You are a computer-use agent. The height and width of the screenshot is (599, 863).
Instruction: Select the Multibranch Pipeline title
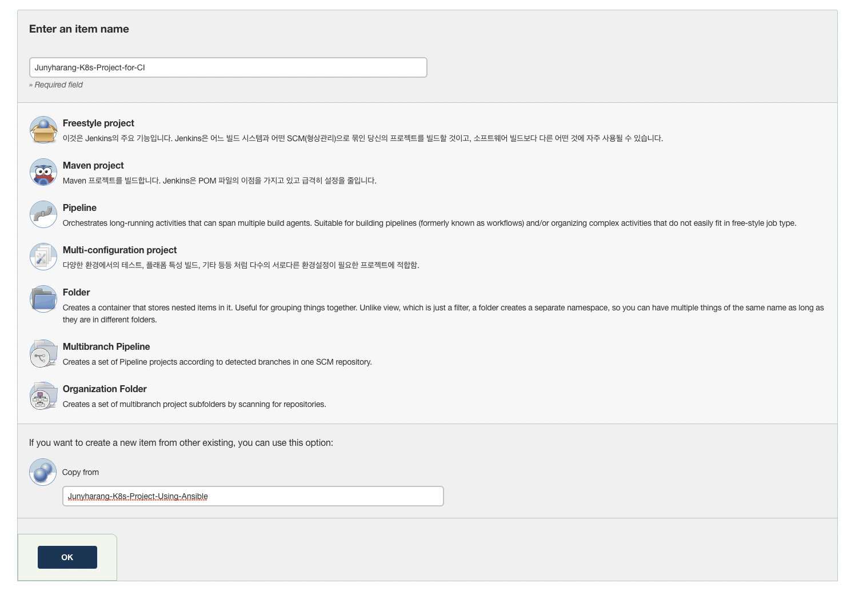tap(106, 346)
